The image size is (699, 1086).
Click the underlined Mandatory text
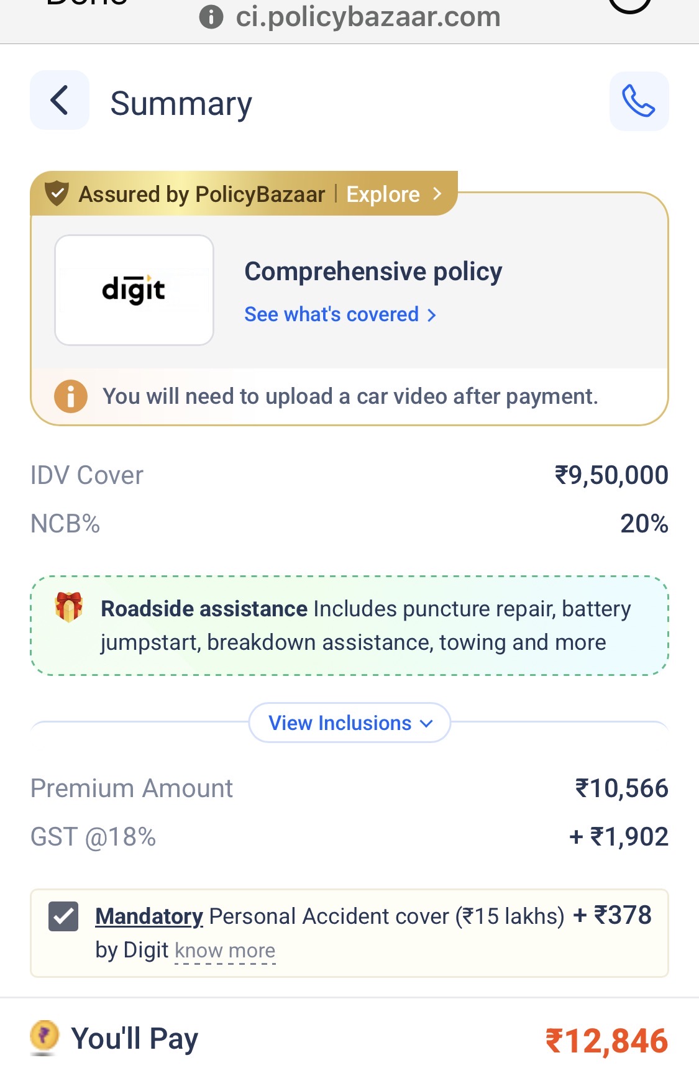(149, 916)
